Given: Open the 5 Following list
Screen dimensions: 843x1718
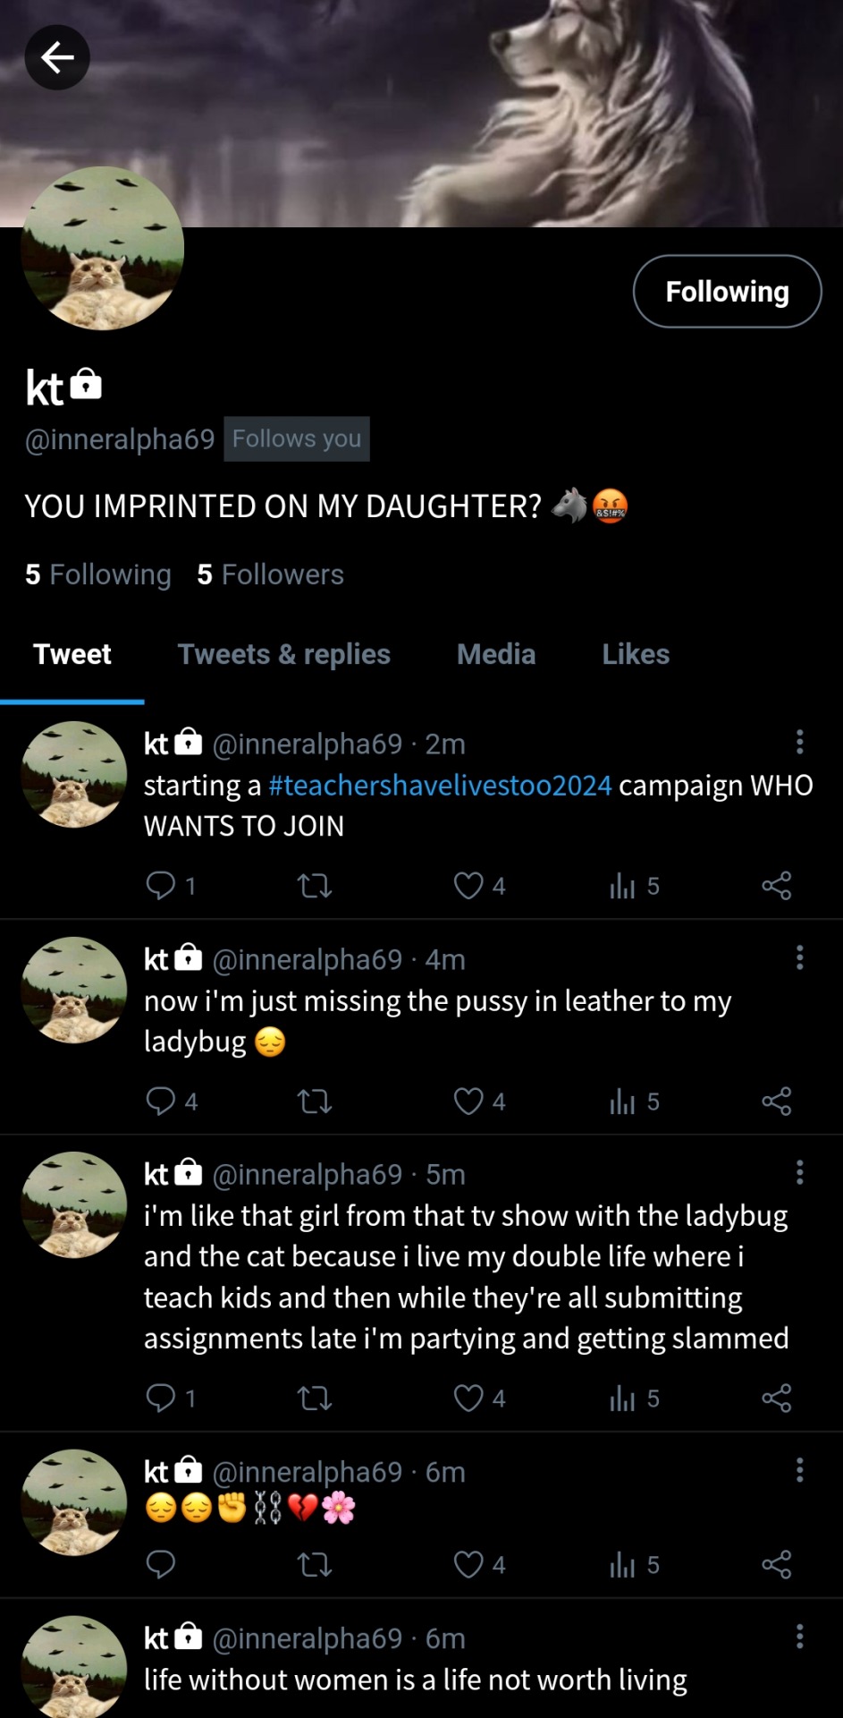Looking at the screenshot, I should [98, 574].
